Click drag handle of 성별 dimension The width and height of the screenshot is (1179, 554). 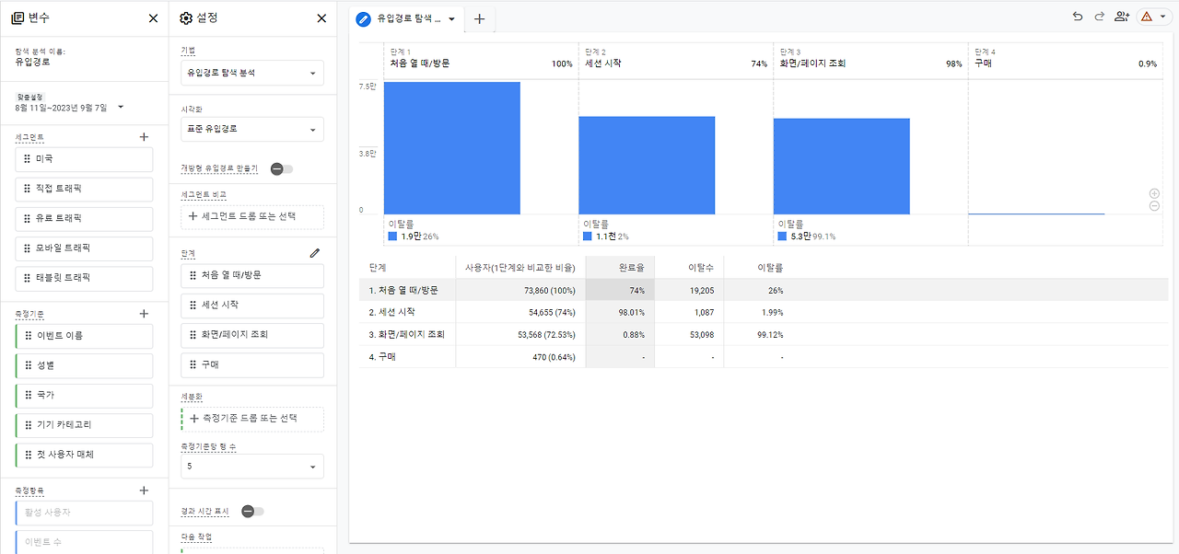click(x=27, y=365)
